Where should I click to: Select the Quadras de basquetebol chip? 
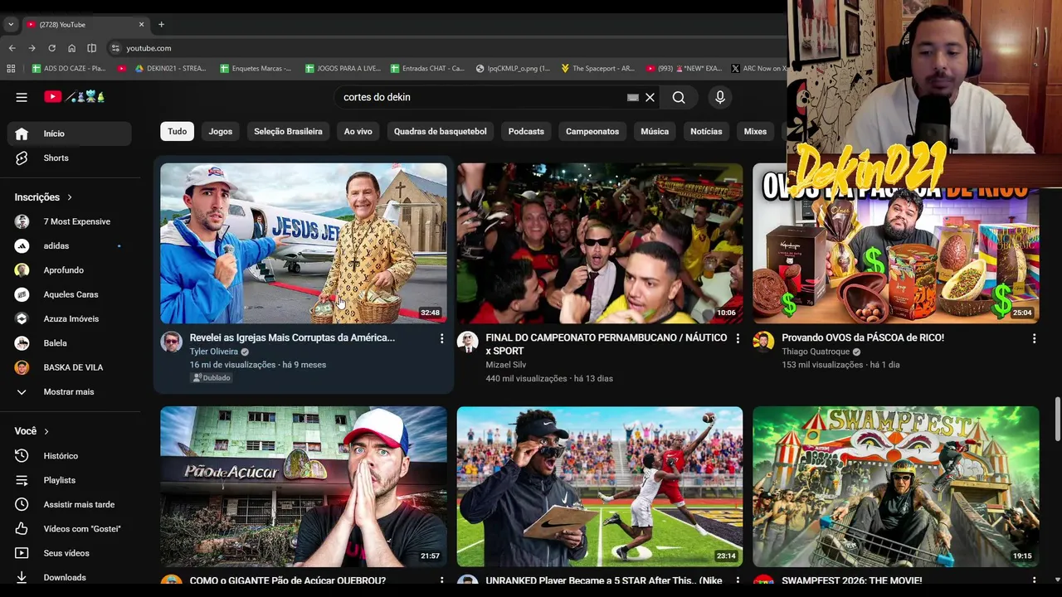[x=441, y=131]
